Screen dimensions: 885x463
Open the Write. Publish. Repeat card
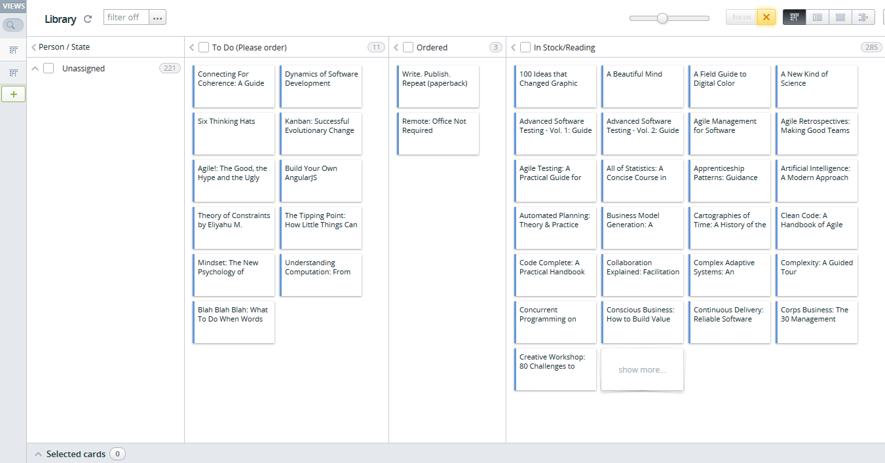coord(438,86)
